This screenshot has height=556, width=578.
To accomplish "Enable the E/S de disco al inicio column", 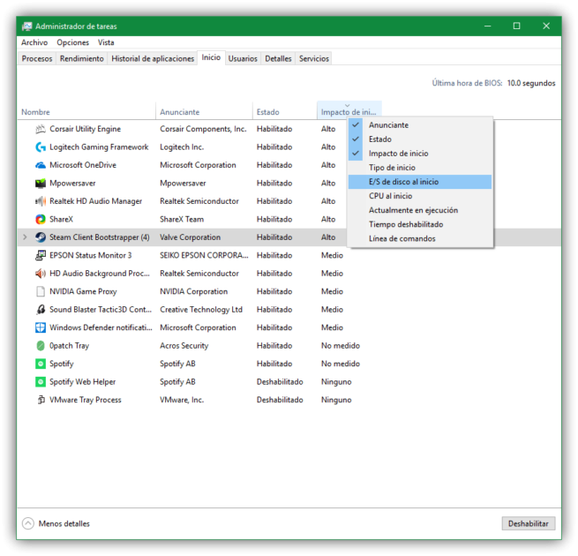I will click(x=420, y=182).
